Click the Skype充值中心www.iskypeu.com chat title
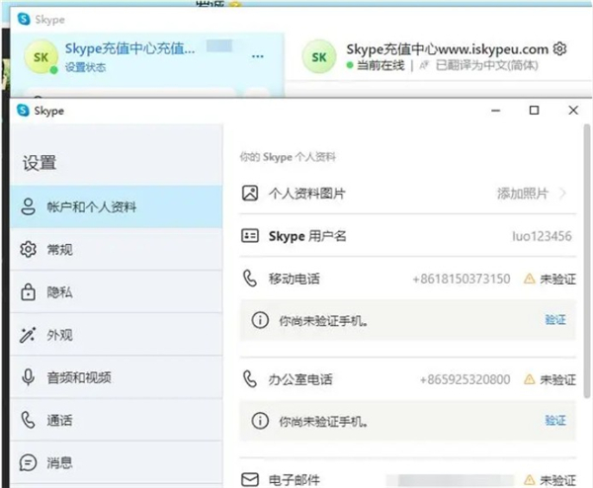This screenshot has height=488, width=593. coord(448,49)
